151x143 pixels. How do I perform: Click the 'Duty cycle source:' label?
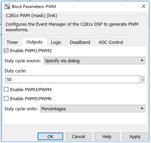[x=23, y=61]
